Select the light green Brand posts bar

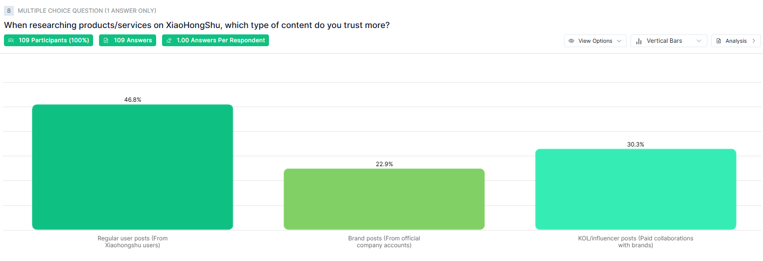(x=384, y=199)
